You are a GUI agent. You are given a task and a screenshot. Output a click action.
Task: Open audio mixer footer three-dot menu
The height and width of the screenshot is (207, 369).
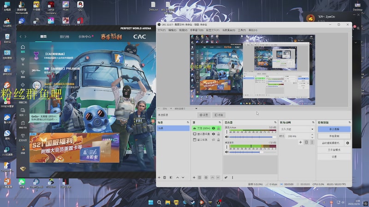click(232, 178)
